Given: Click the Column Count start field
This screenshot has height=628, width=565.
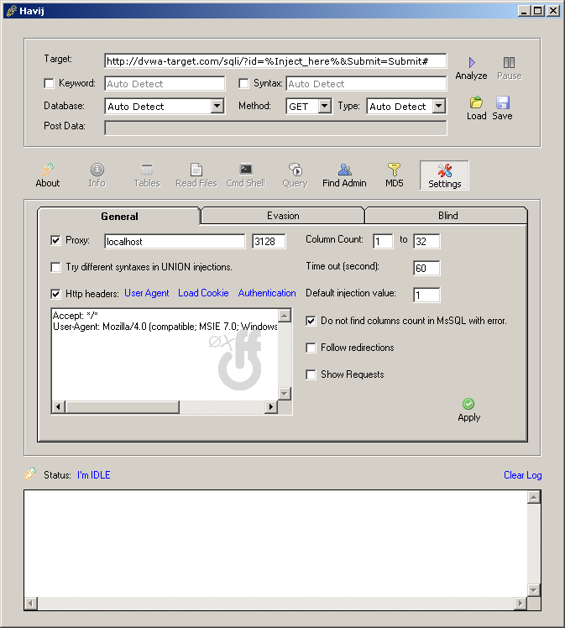Looking at the screenshot, I should (383, 242).
